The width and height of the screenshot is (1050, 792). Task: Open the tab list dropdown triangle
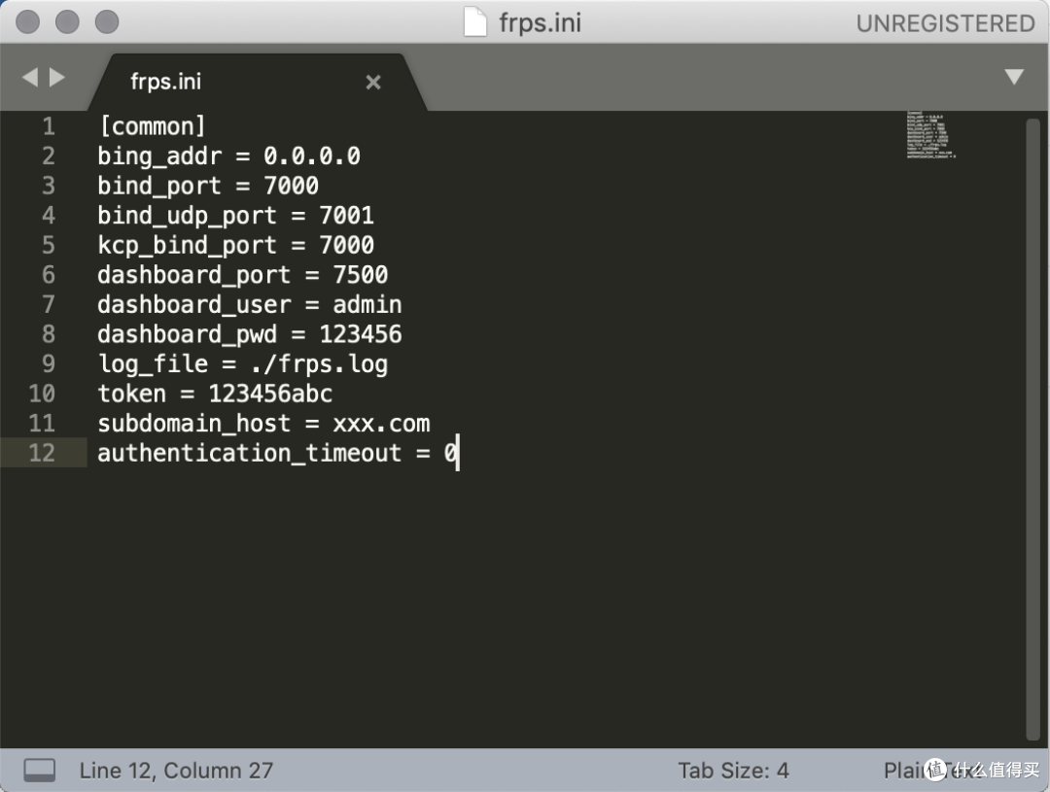click(1014, 77)
